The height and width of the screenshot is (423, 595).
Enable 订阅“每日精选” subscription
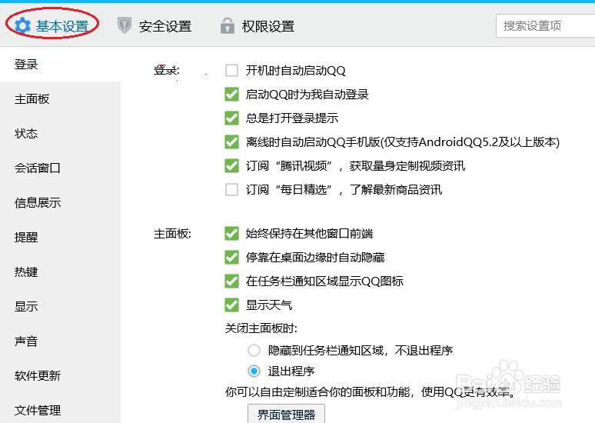coord(231,189)
